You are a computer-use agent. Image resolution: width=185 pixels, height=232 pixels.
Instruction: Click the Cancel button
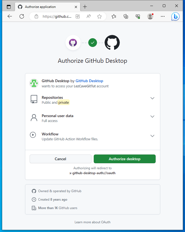click(x=61, y=159)
